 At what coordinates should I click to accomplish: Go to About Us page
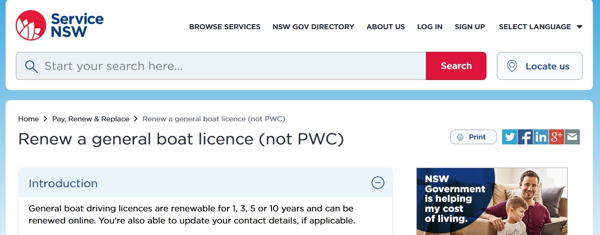coord(386,27)
